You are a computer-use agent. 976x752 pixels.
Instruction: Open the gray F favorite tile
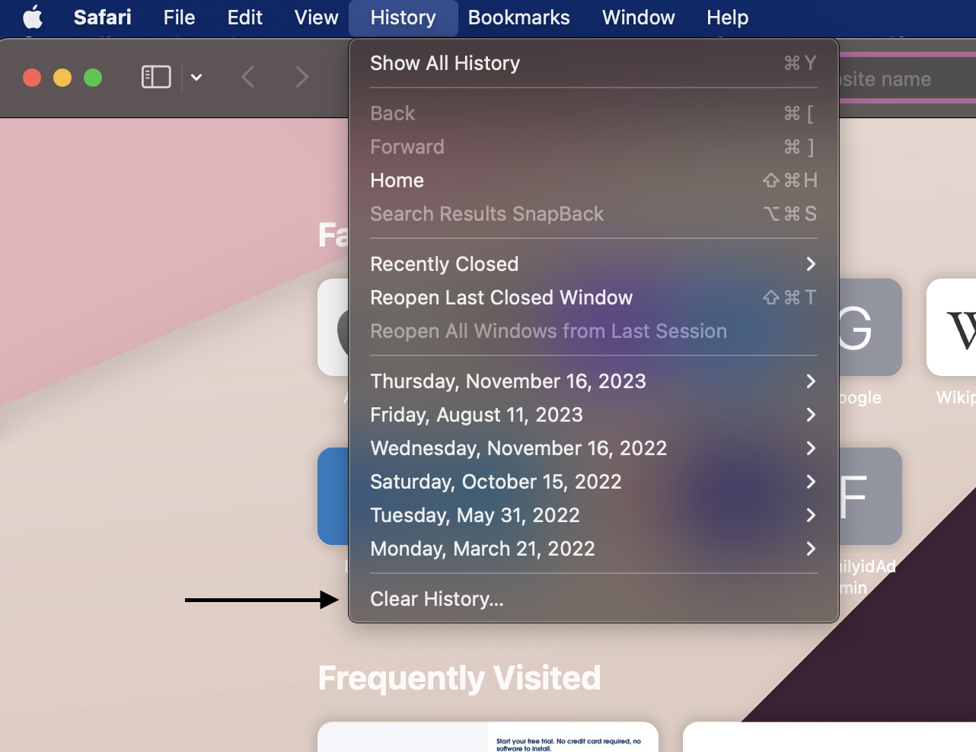click(x=870, y=496)
